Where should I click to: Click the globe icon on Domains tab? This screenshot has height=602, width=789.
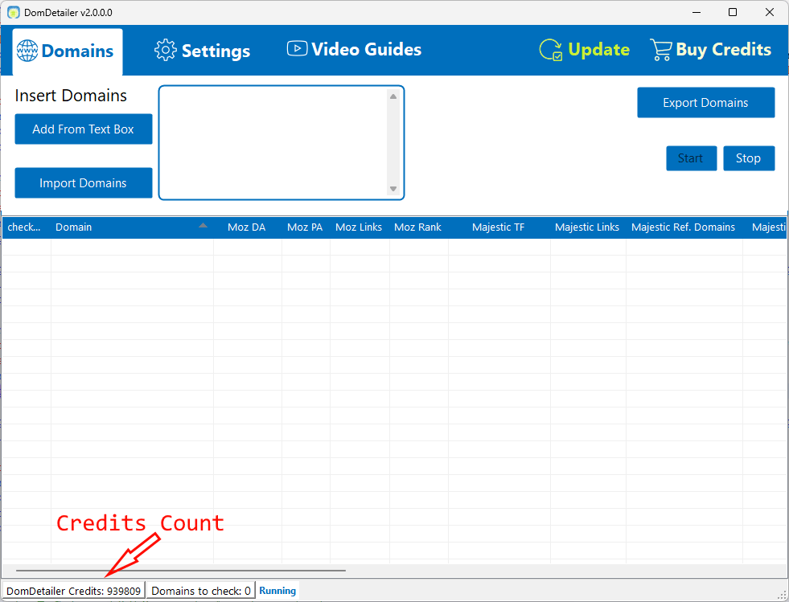coord(27,51)
